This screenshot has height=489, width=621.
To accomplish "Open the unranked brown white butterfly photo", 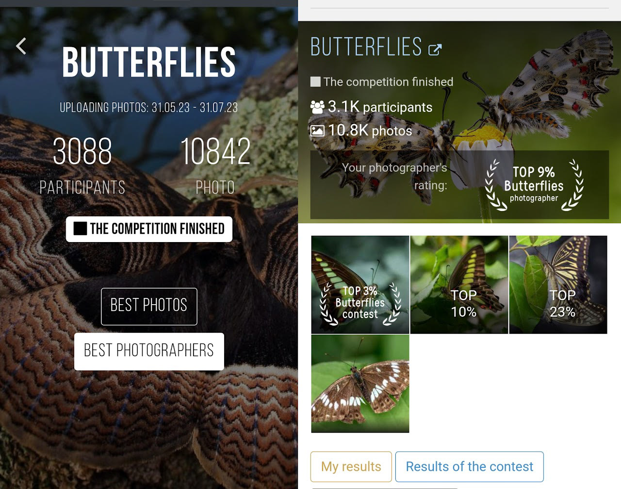I will [360, 384].
